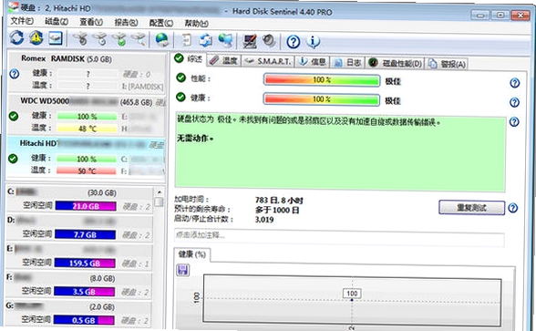Click the floppy save icon above health chart
Image resolution: width=536 pixels, height=331 pixels.
pyautogui.click(x=182, y=270)
